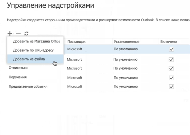Toggle the enabled checkbox in the second row
This screenshot has width=190, height=135.
(x=171, y=59)
